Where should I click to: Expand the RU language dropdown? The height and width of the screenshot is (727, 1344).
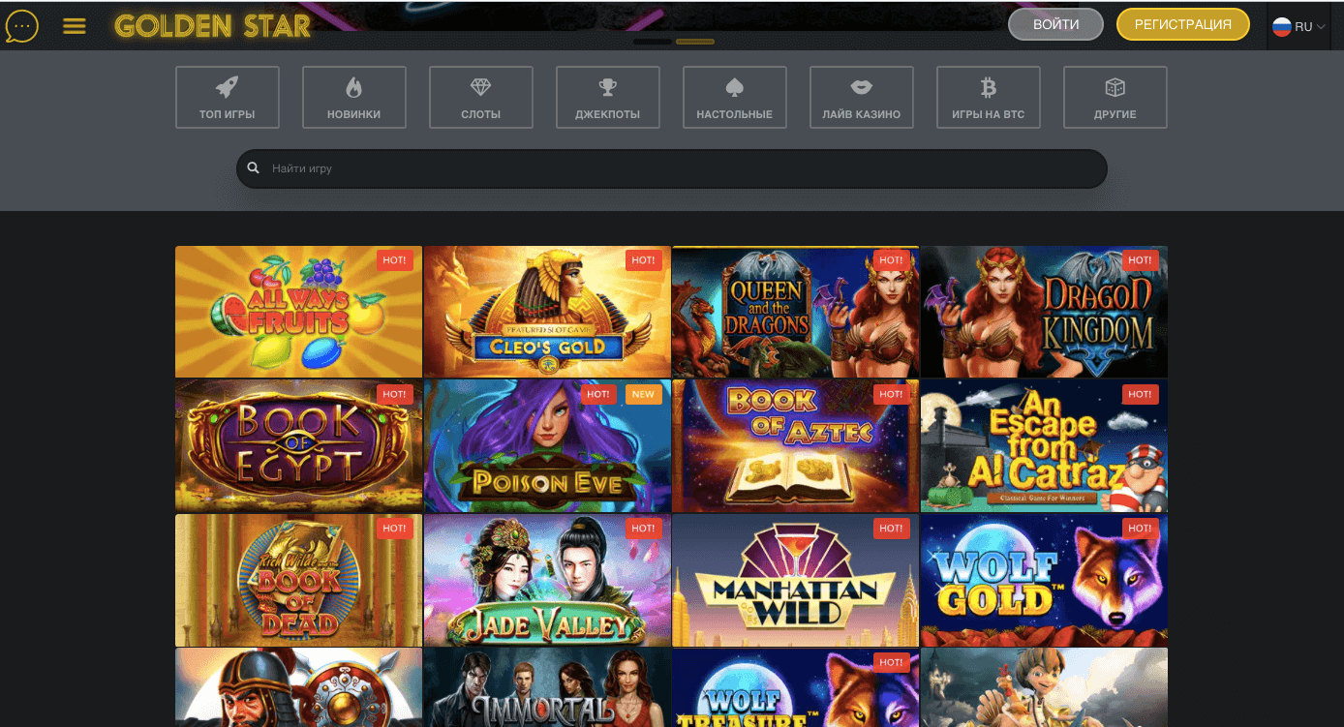point(1298,27)
